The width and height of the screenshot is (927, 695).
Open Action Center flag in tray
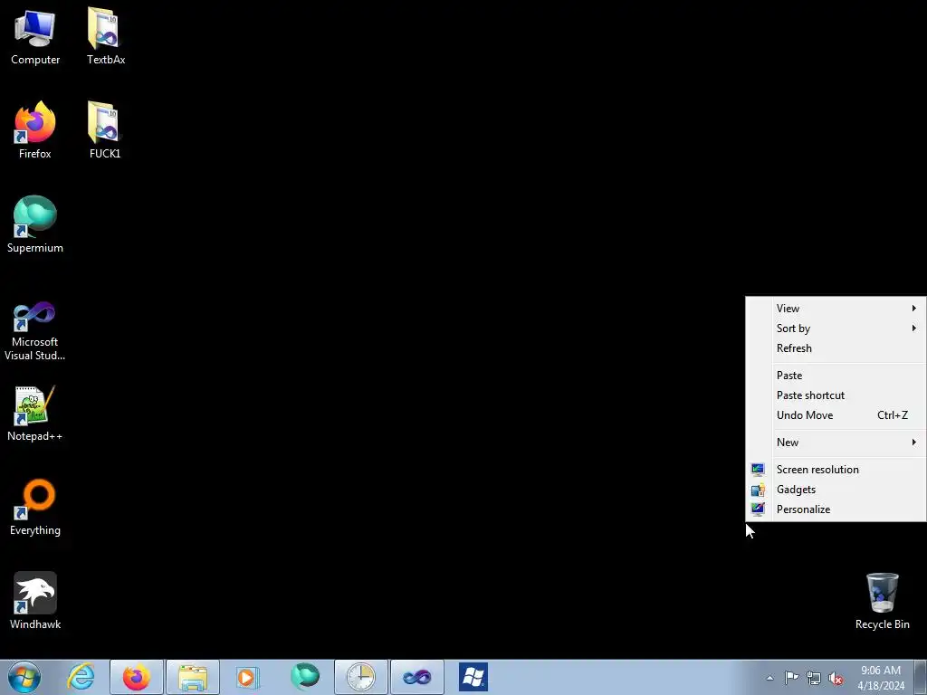[x=791, y=678]
